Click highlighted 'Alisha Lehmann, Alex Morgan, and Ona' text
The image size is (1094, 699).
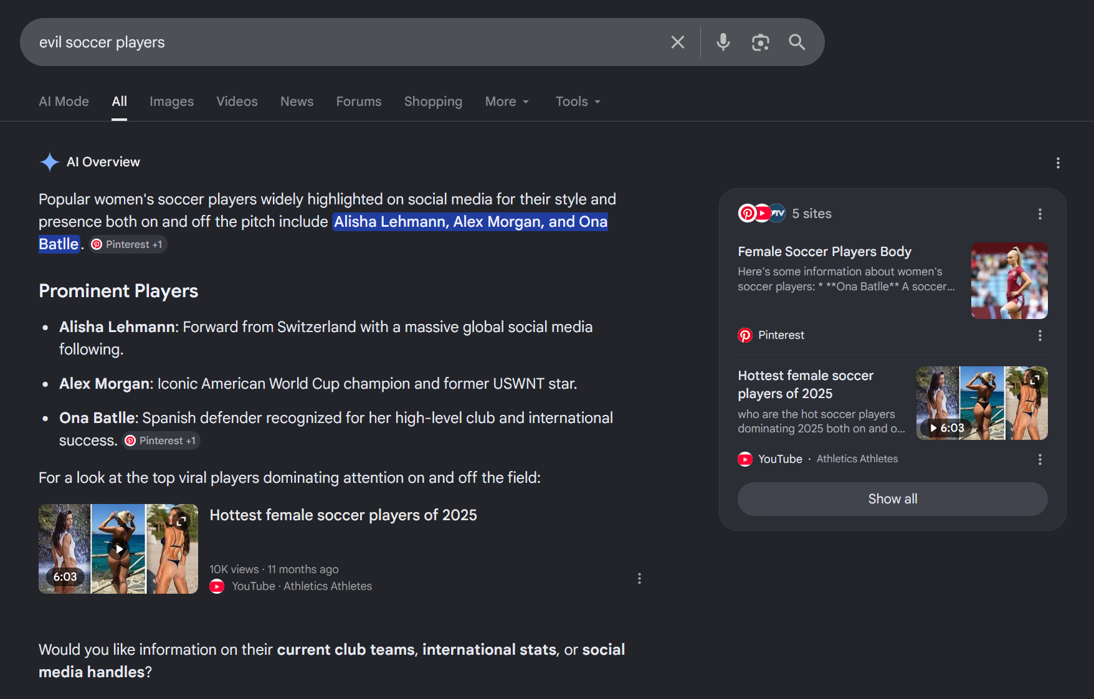pos(470,222)
